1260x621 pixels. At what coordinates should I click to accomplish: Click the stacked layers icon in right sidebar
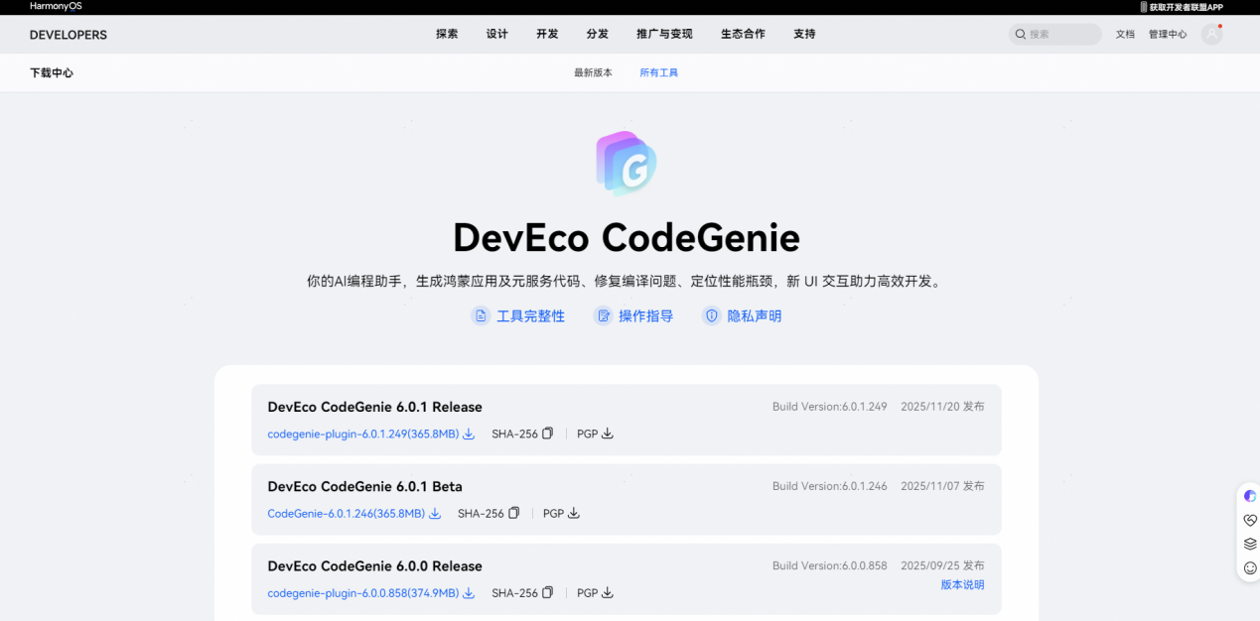[x=1249, y=544]
